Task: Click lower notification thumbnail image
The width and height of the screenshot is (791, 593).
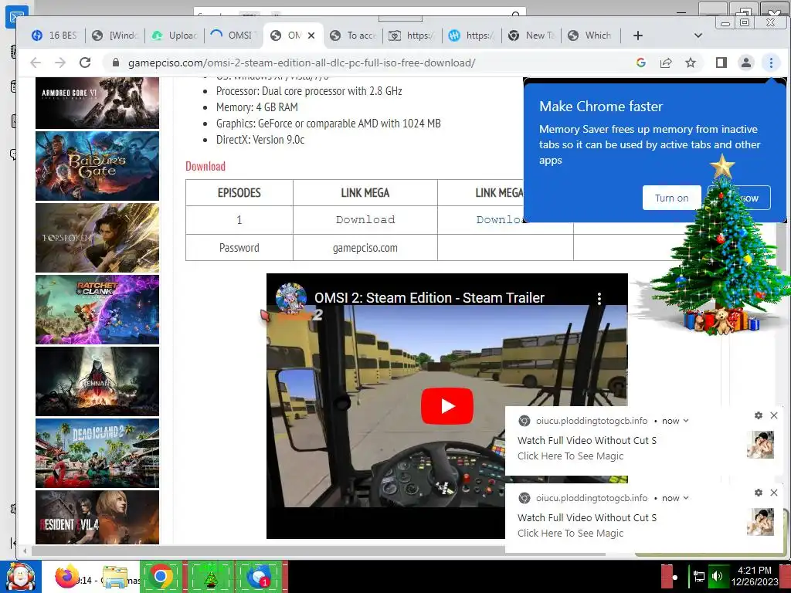Action: (x=760, y=521)
